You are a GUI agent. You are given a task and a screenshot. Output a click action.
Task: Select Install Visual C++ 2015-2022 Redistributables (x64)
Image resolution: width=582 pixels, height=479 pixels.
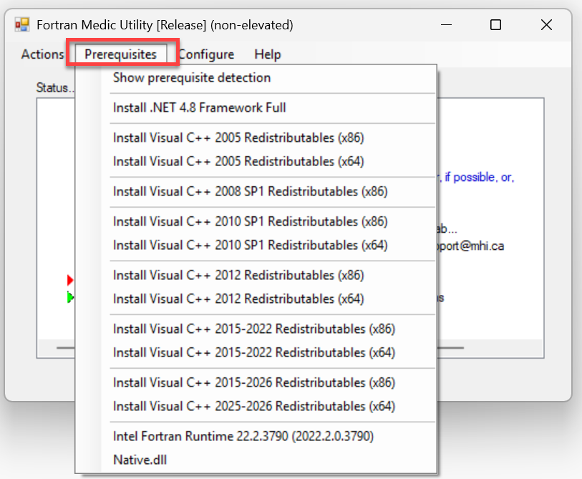[x=256, y=353]
